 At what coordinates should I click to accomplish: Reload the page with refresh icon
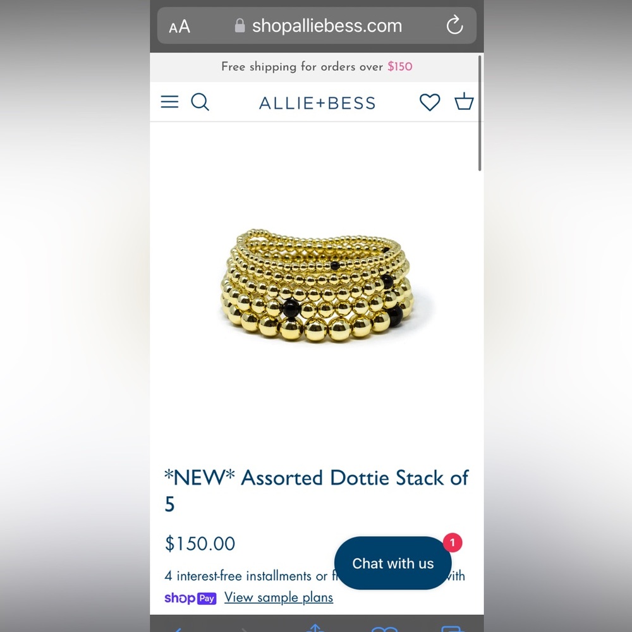454,25
